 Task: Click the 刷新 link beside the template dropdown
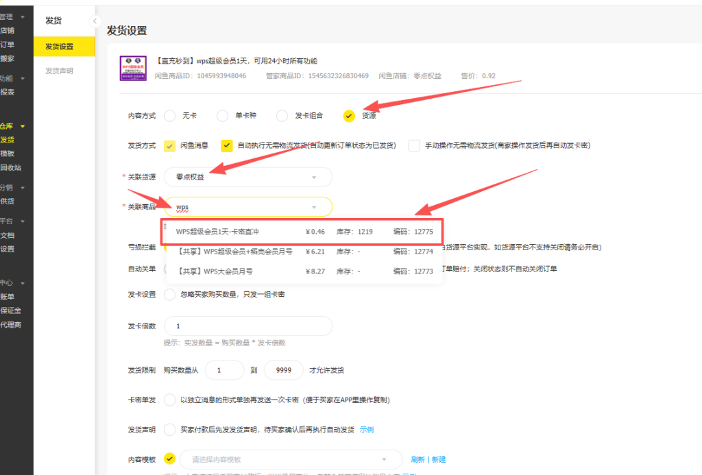[x=417, y=459]
